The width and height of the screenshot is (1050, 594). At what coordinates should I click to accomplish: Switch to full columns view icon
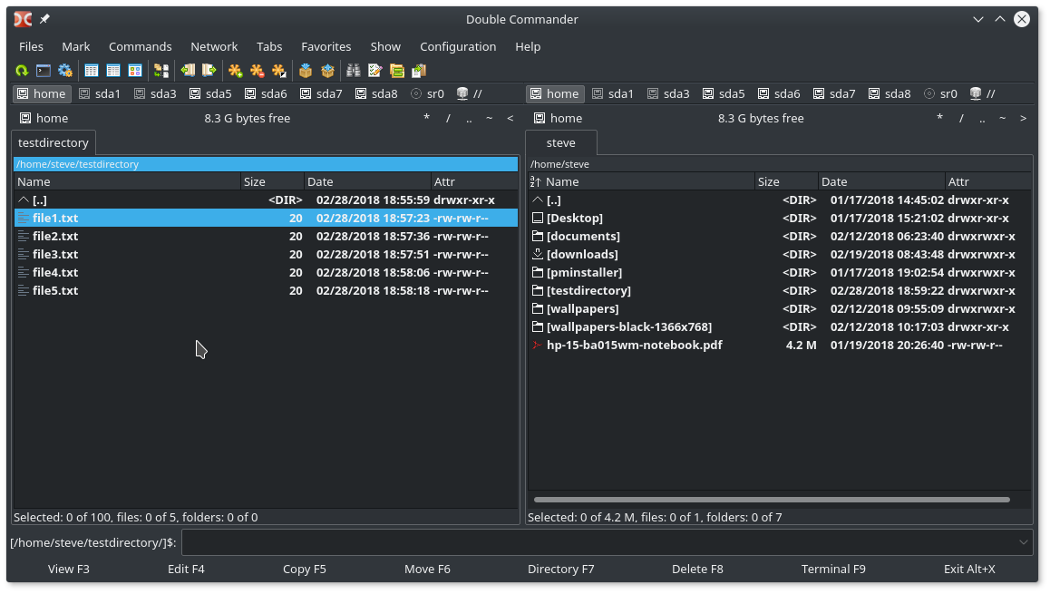113,71
